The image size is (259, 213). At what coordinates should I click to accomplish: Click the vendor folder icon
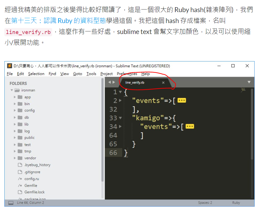pos(20,158)
